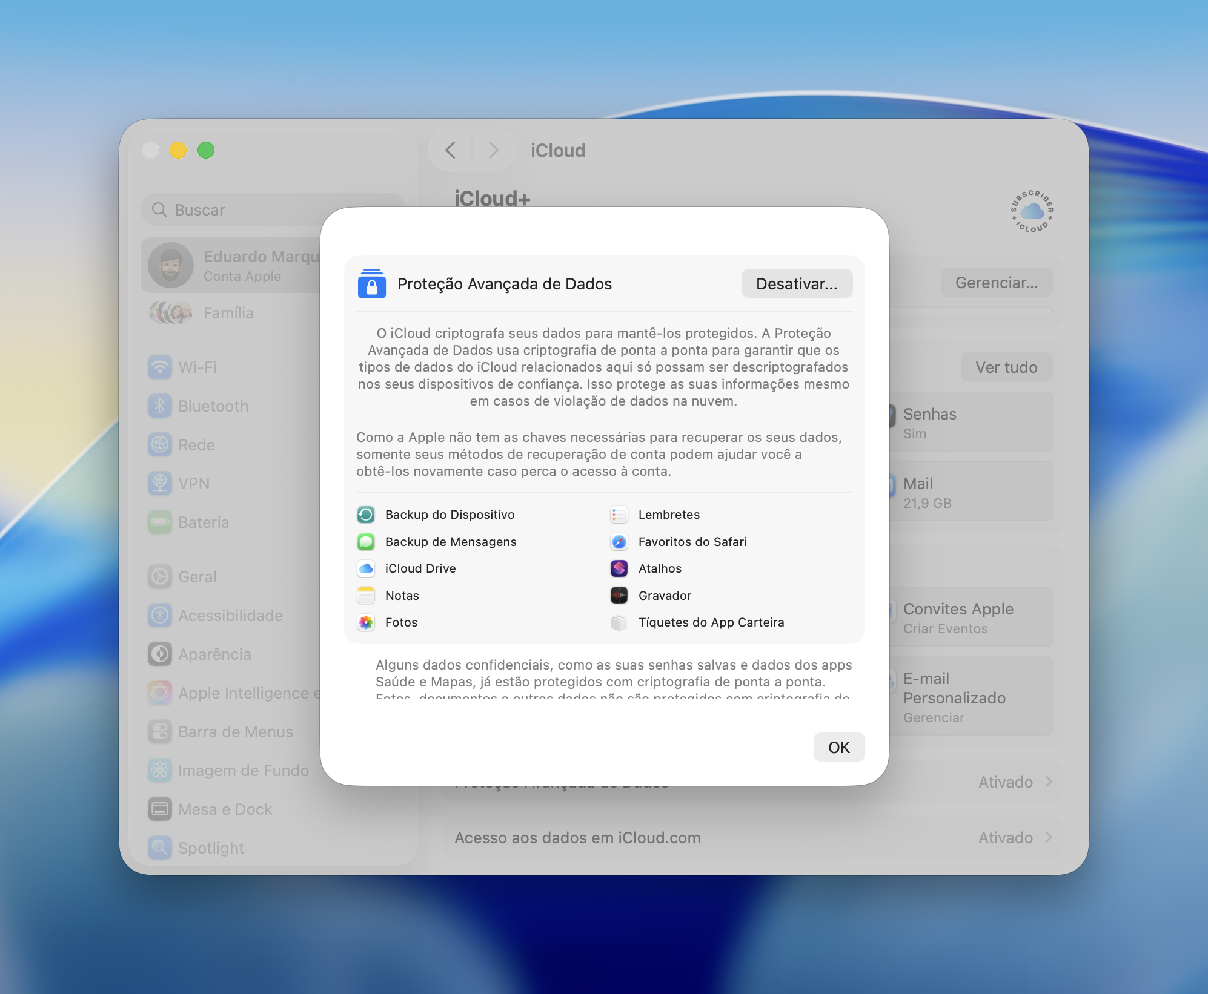
Task: Click the Favoritos do Safari icon
Action: tap(619, 542)
